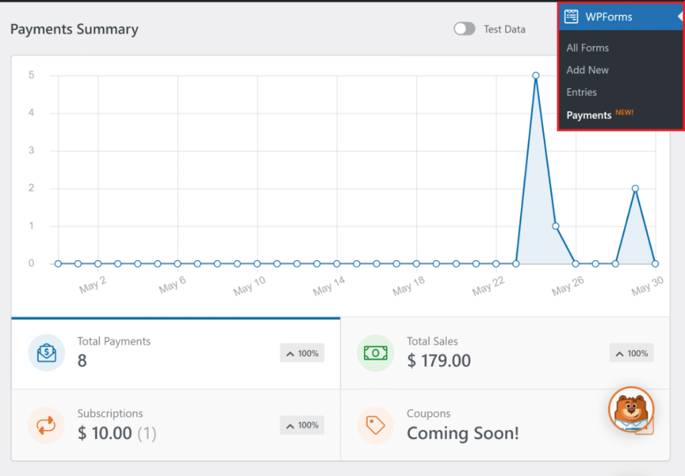
Task: Click the WPForms menu icon
Action: pyautogui.click(x=571, y=17)
